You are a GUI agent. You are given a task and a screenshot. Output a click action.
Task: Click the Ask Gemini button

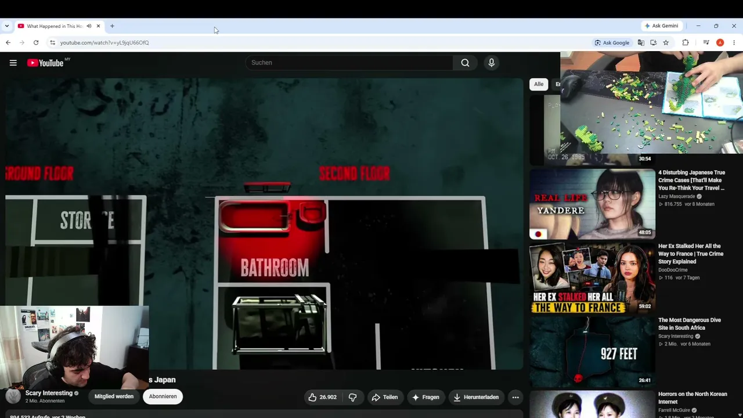[x=661, y=26]
